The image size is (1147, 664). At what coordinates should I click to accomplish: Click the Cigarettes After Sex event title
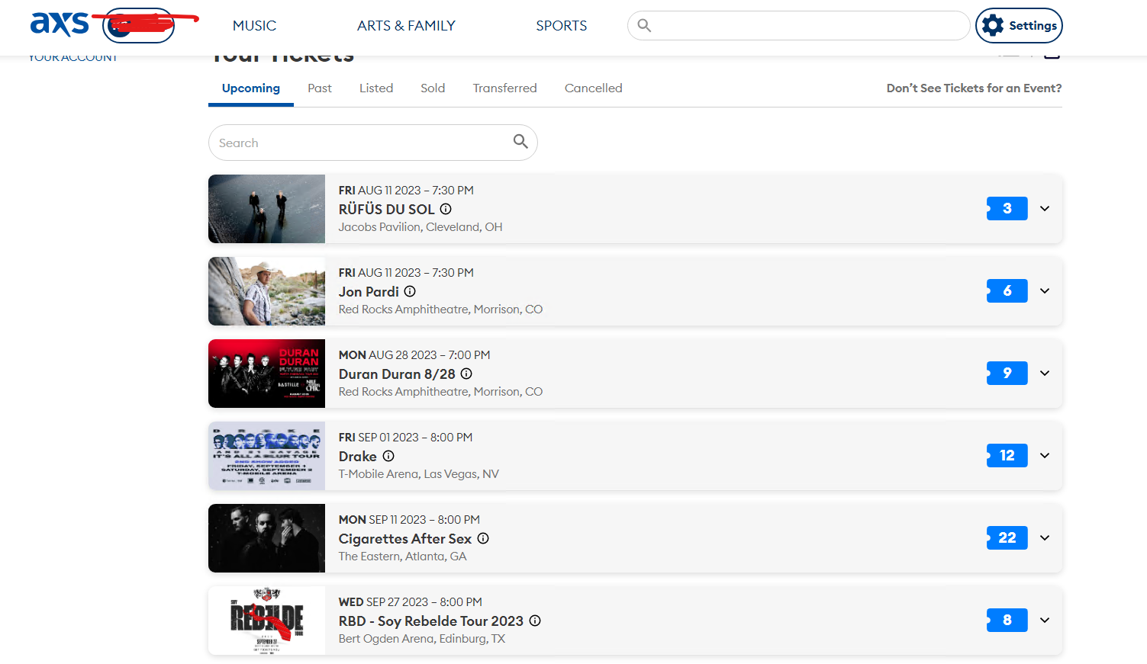(x=405, y=538)
